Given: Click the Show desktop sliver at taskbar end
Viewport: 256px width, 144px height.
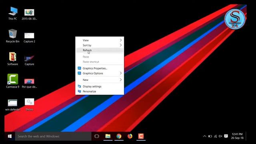Looking at the screenshot, I should pos(246,136).
